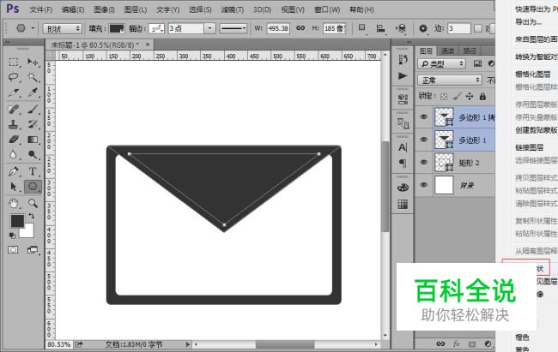Select the Horizontal Type tool
The image size is (558, 352).
(x=33, y=171)
